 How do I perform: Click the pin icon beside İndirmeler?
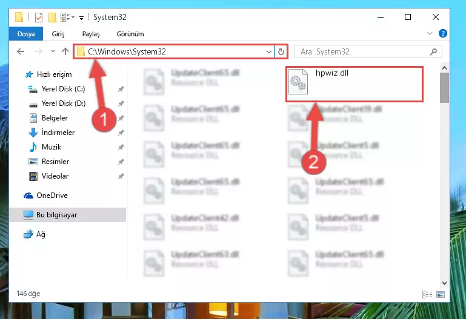[121, 133]
